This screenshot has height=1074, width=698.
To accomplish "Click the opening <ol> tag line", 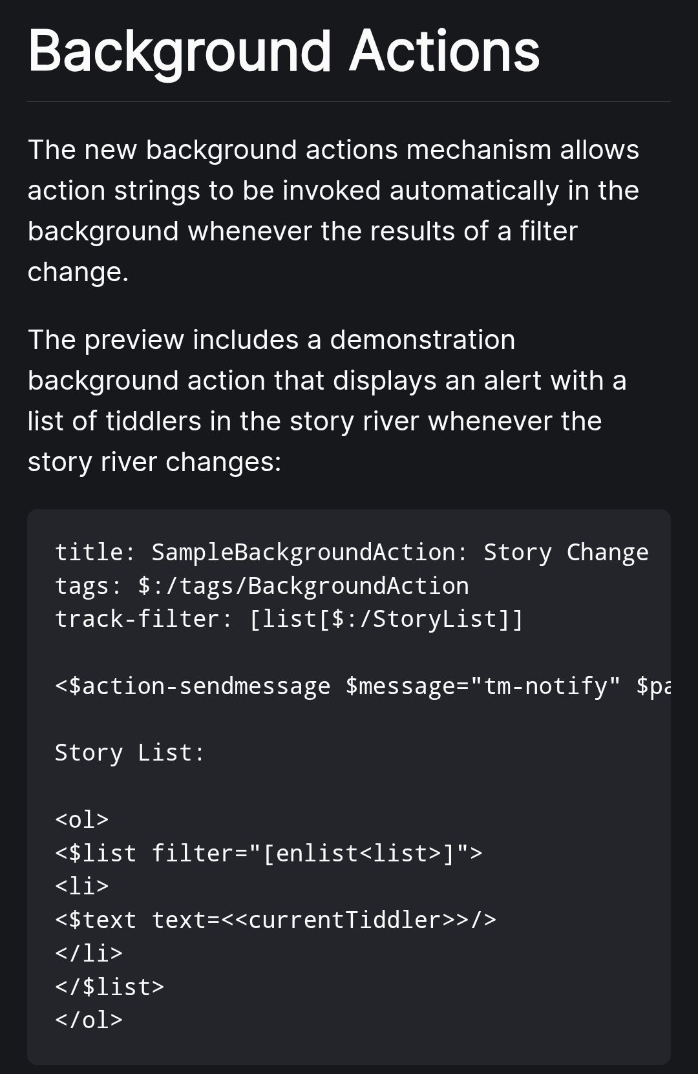I will (81, 820).
